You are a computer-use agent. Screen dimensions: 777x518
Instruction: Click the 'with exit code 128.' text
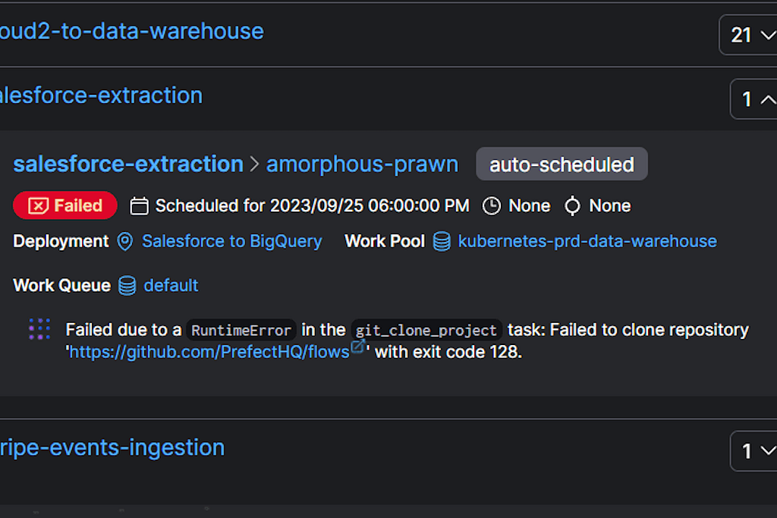click(448, 352)
